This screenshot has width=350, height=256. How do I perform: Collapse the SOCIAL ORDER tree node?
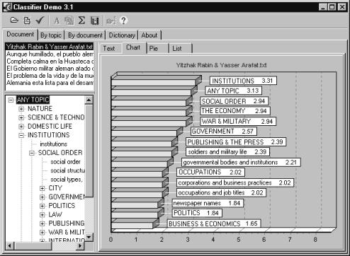32,153
